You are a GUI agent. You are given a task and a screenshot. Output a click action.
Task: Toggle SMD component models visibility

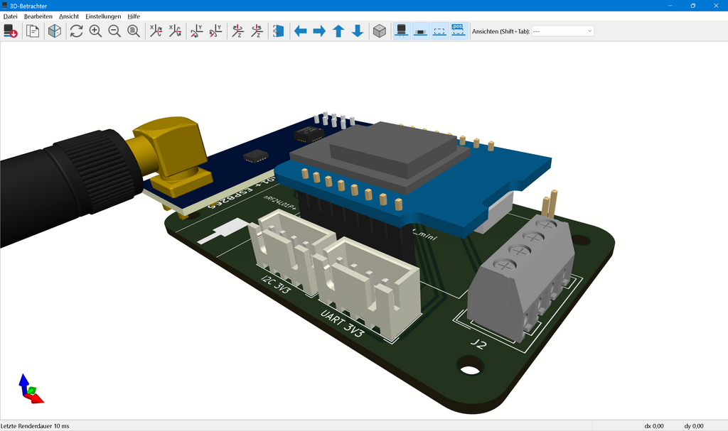point(421,31)
